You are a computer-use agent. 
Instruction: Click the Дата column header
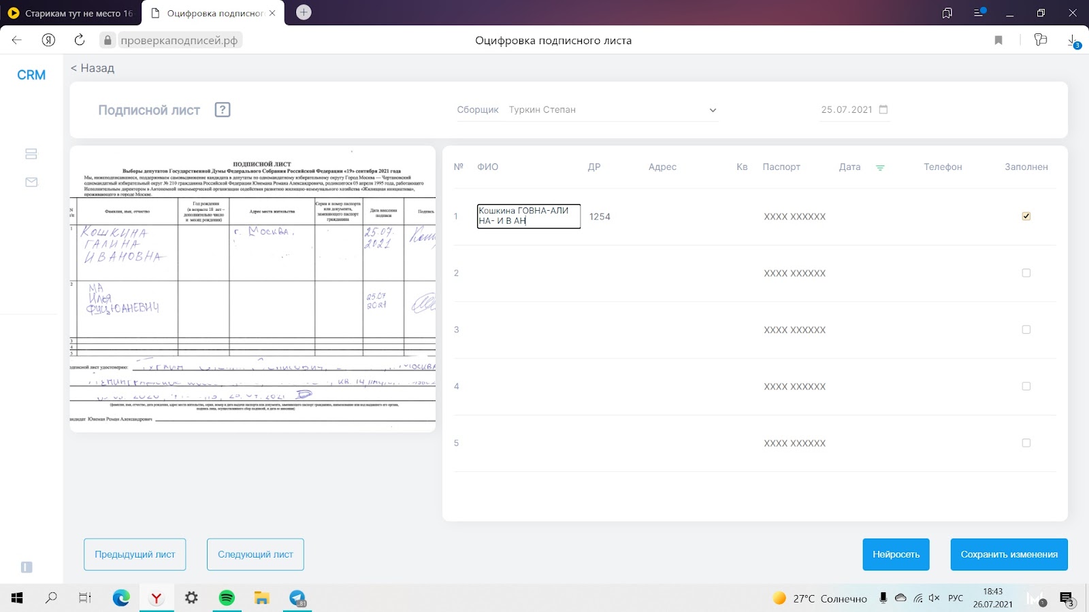point(849,167)
